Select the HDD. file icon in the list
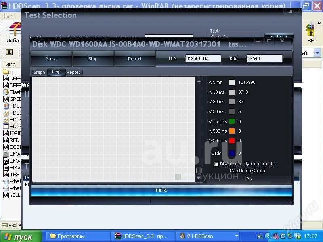Image resolution: width=323 pixels, height=242 pixels. click(6, 106)
